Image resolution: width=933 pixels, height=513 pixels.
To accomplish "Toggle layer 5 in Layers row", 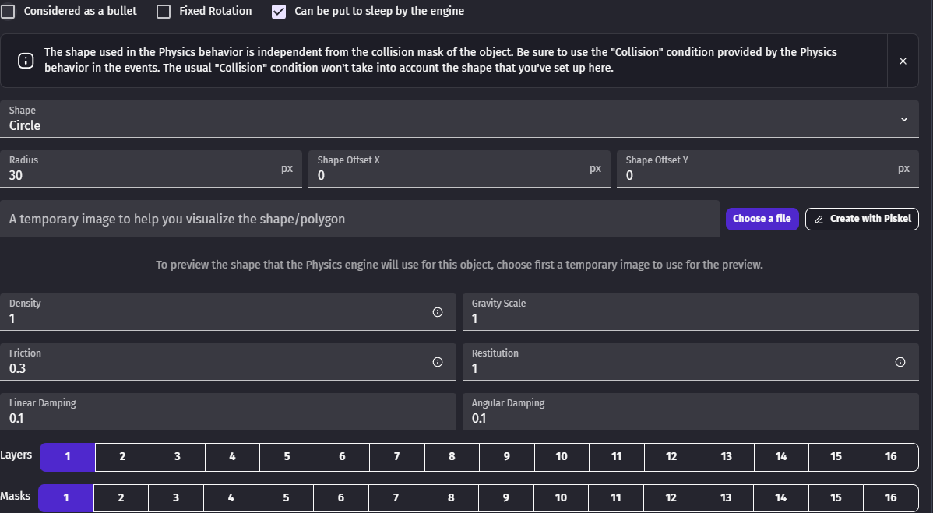I will point(287,457).
